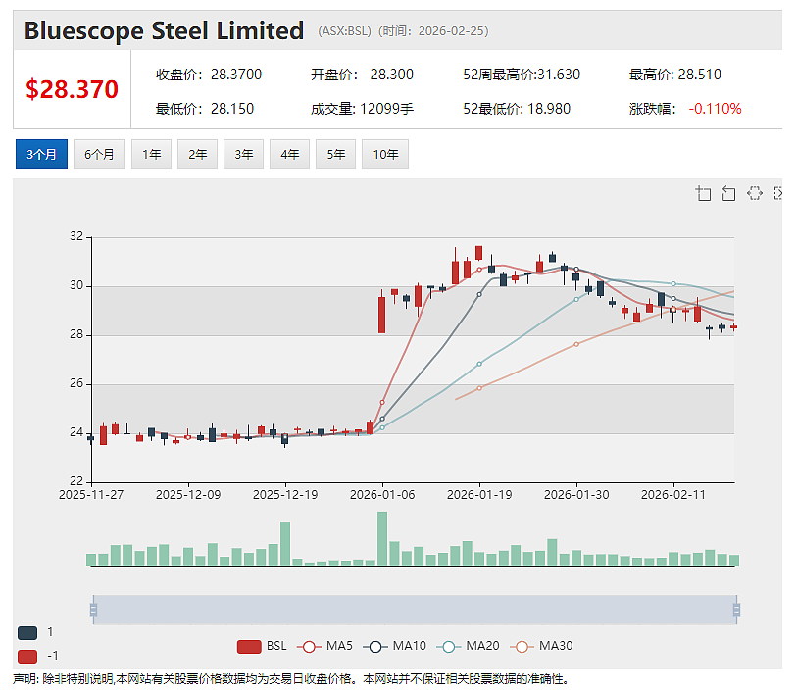Click the tallest volume bar near 2026-01-06
Screen dimensions: 796x696
point(382,538)
